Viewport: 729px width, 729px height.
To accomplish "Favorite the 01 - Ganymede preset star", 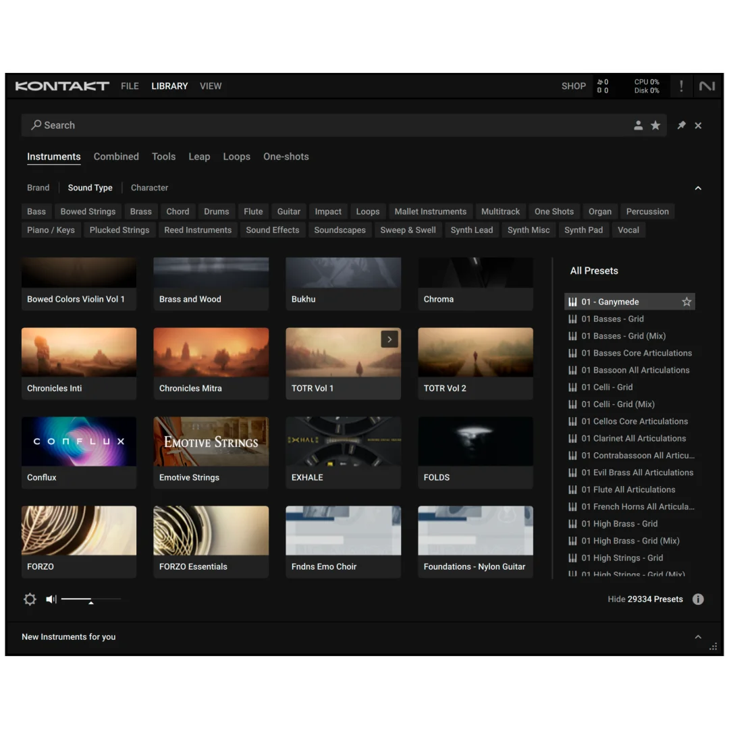I will tap(686, 302).
